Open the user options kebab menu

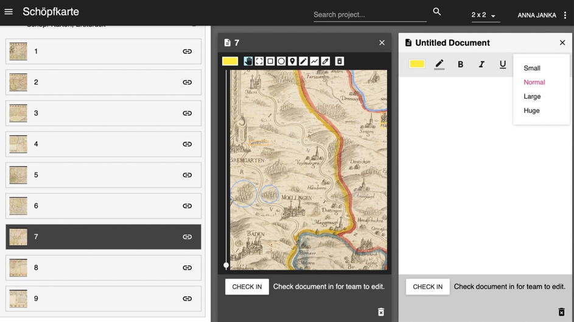(565, 15)
